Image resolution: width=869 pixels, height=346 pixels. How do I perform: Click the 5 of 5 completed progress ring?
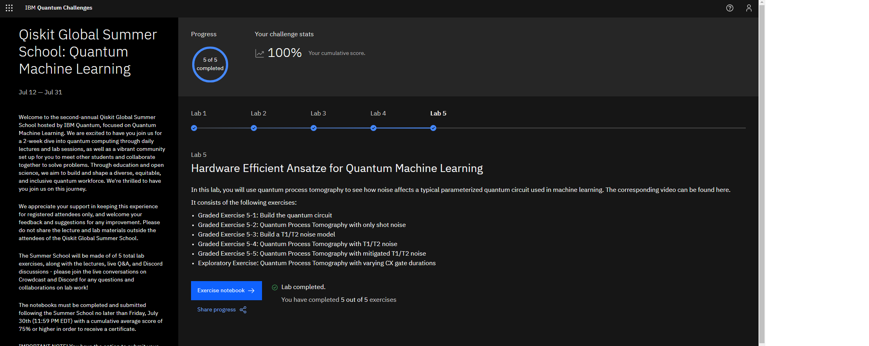point(210,65)
